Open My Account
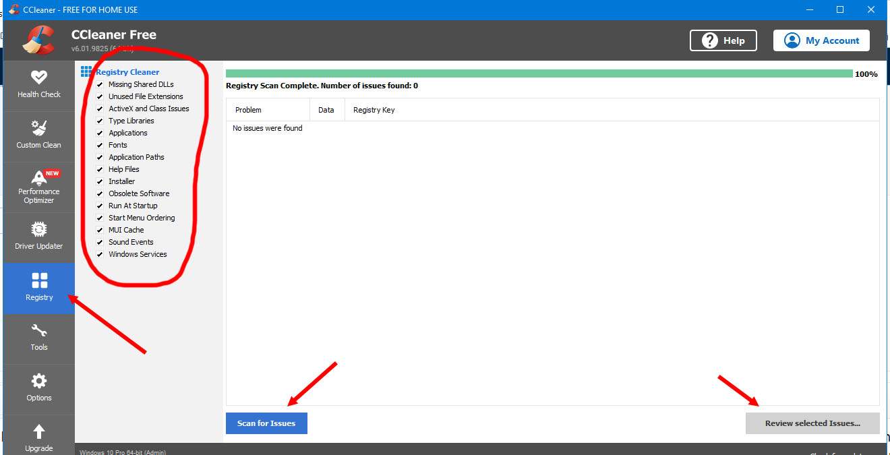 [x=821, y=40]
